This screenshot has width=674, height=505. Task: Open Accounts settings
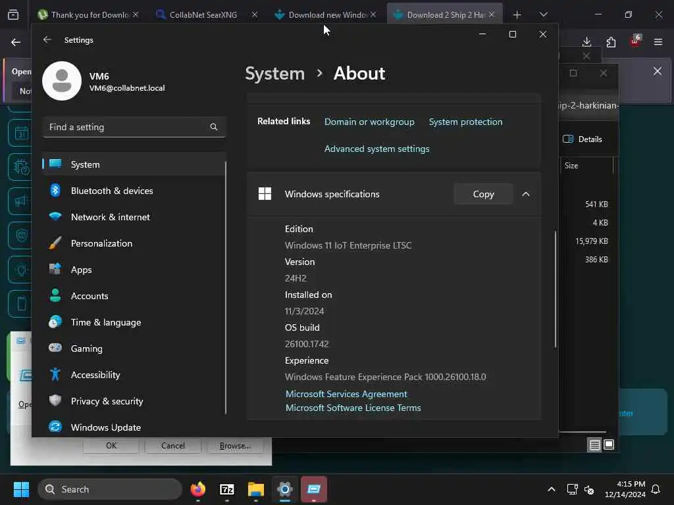click(134, 296)
